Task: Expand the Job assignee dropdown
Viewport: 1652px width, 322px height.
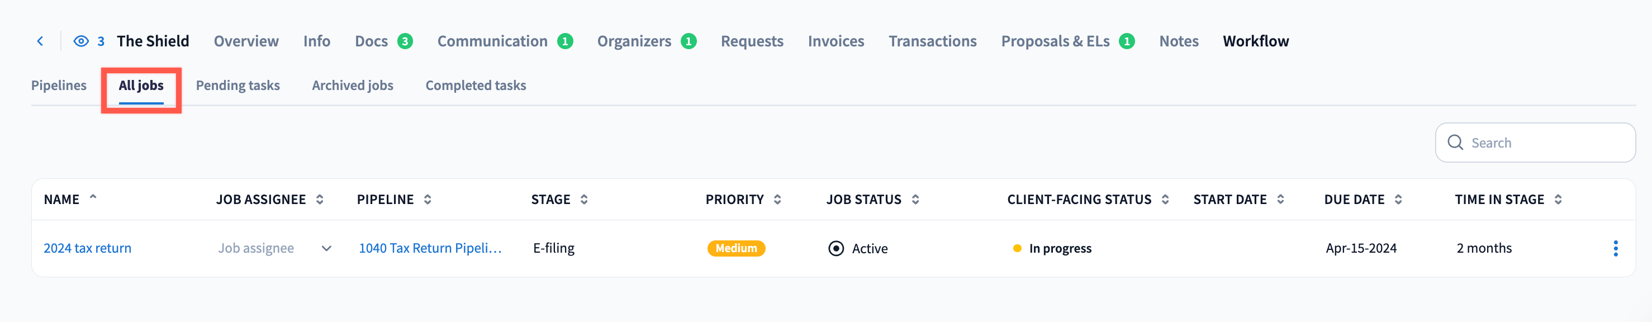Action: click(326, 248)
